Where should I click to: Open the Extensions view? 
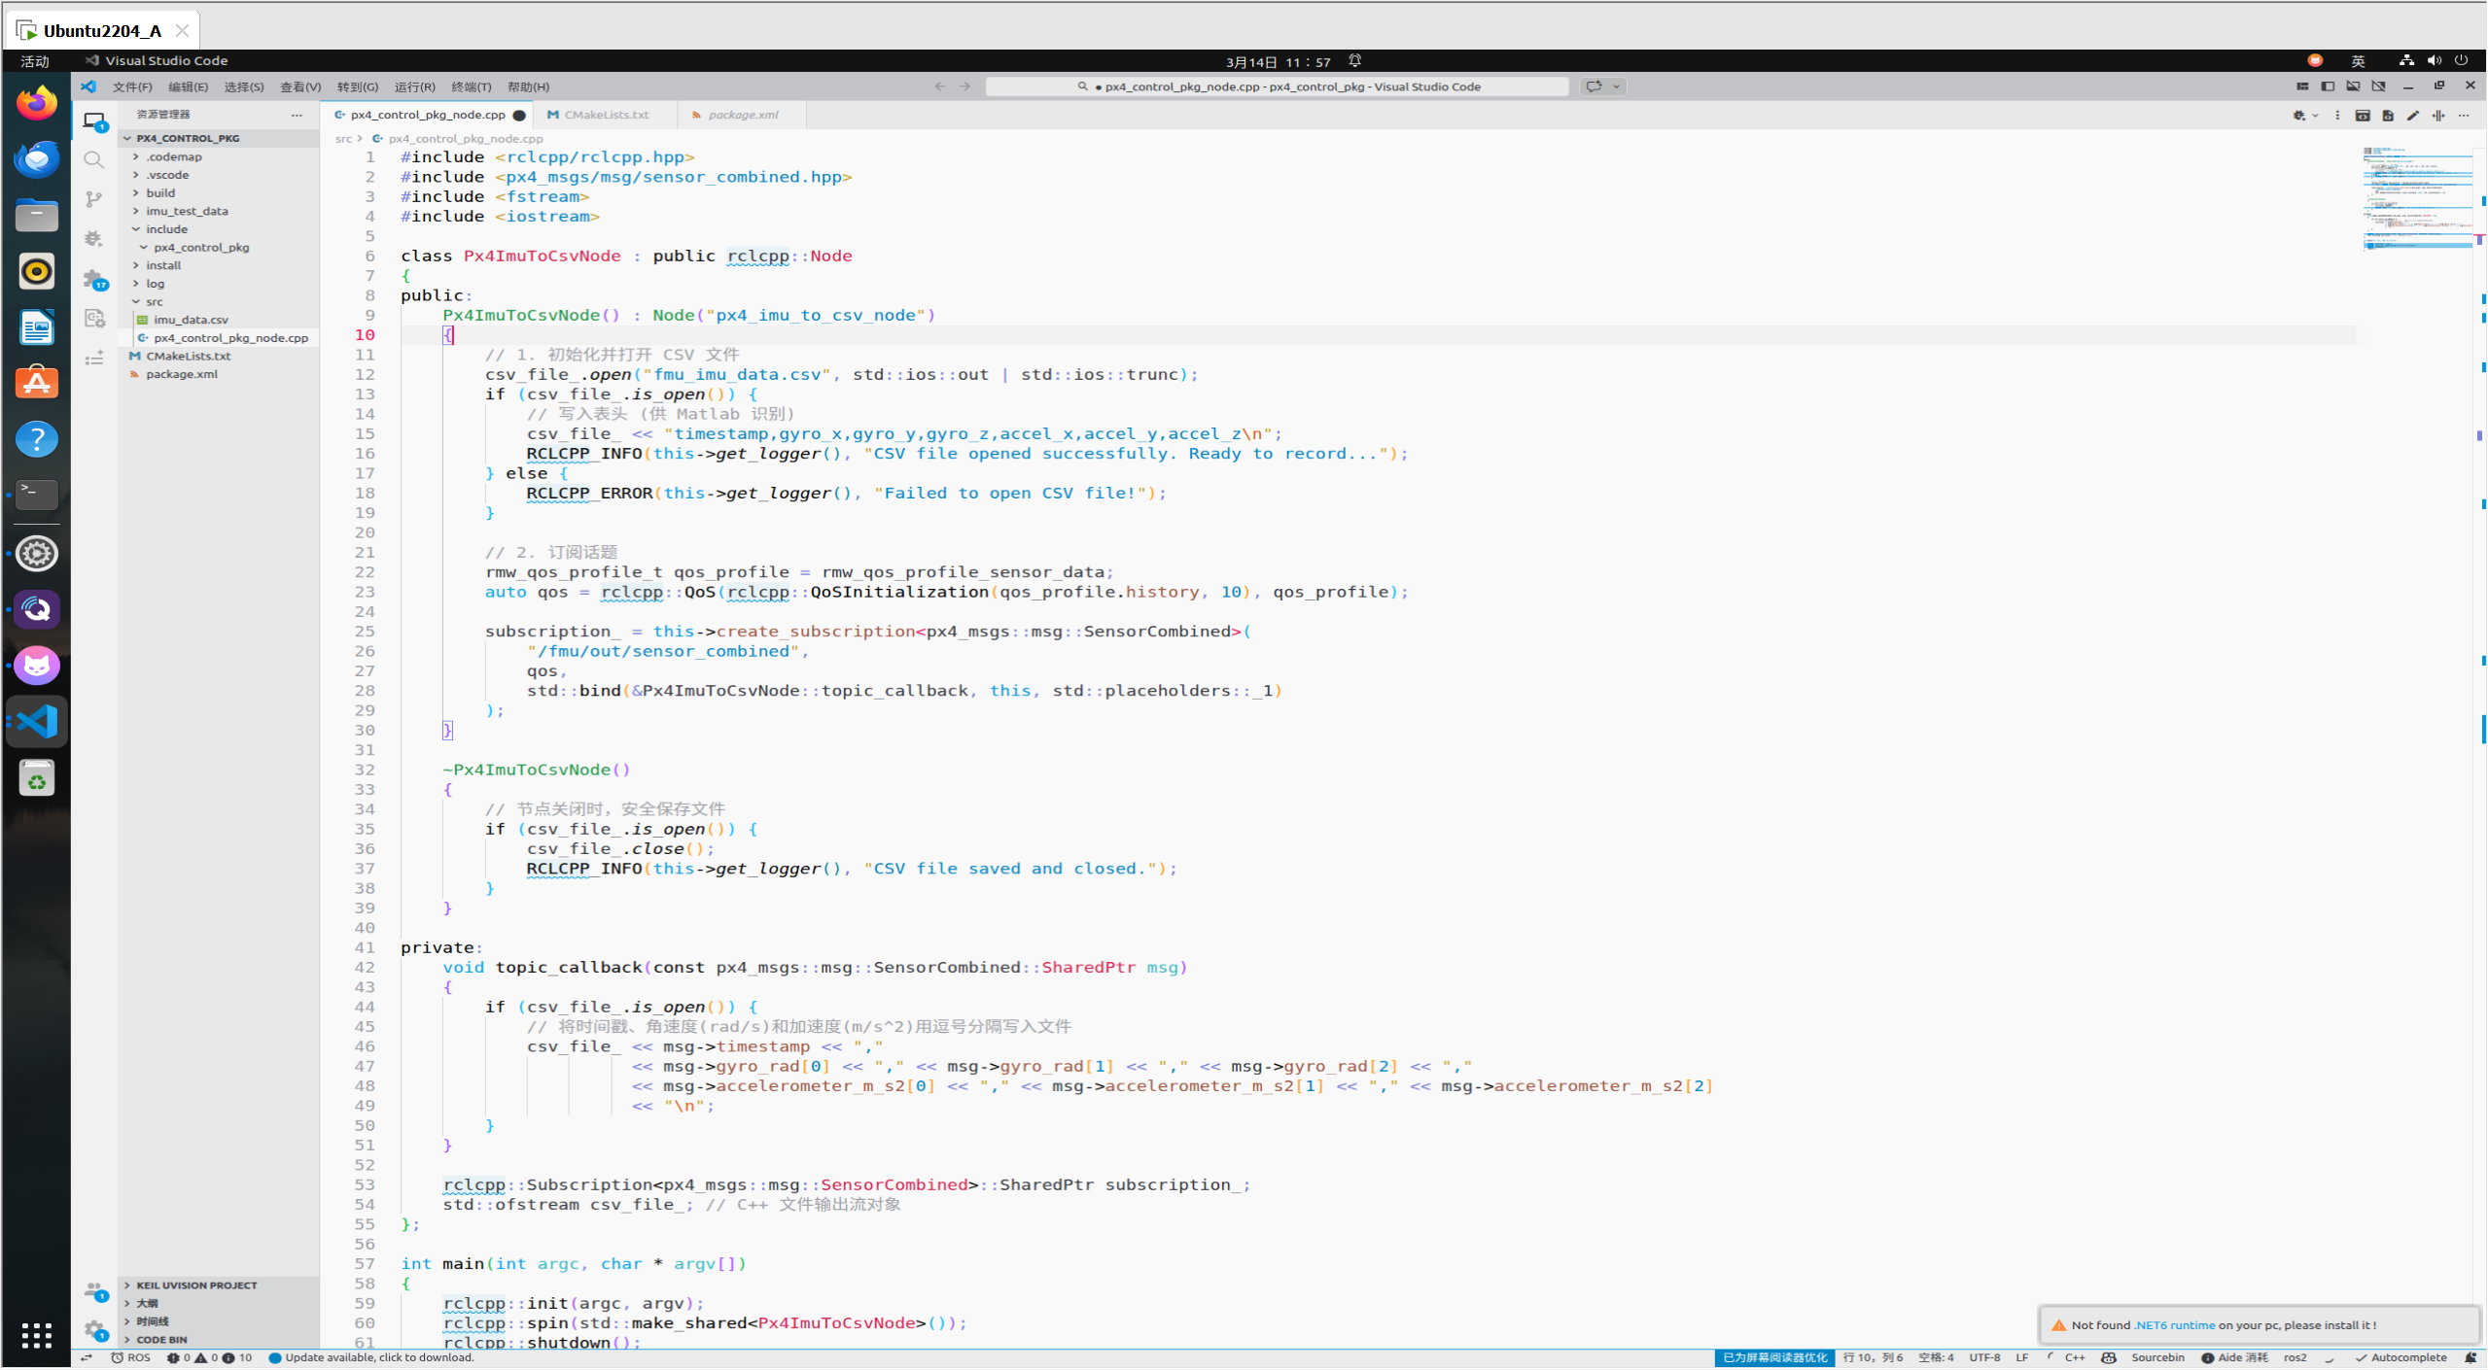click(x=93, y=279)
